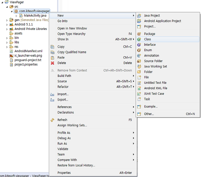This screenshot has height=177, width=201.
Task: Choose Restore from Local History
Action: pos(93,165)
